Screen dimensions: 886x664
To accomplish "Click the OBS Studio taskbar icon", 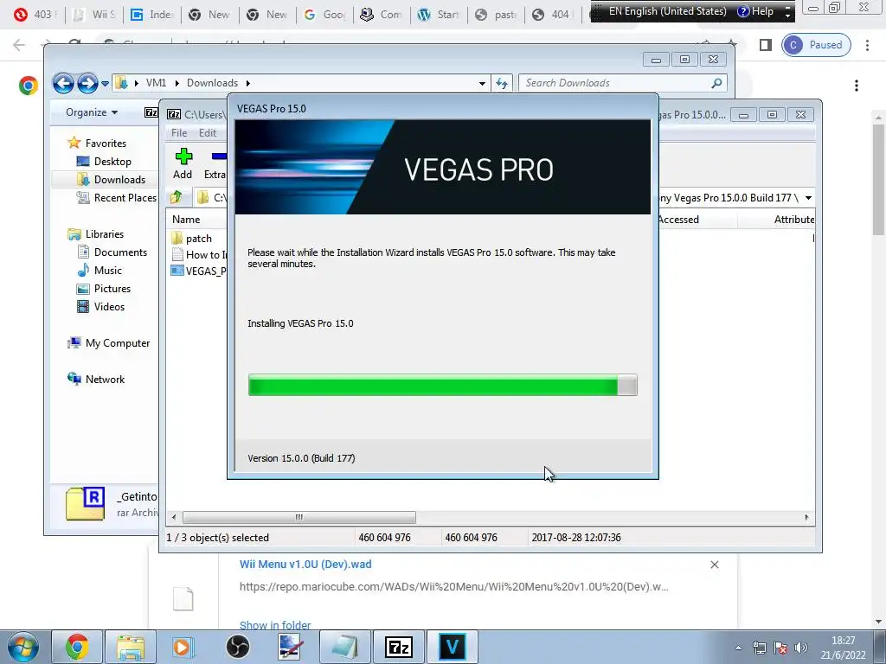I will [237, 647].
